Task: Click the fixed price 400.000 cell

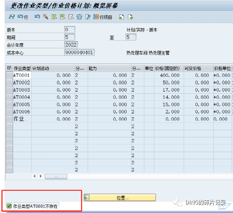Action: (169, 75)
